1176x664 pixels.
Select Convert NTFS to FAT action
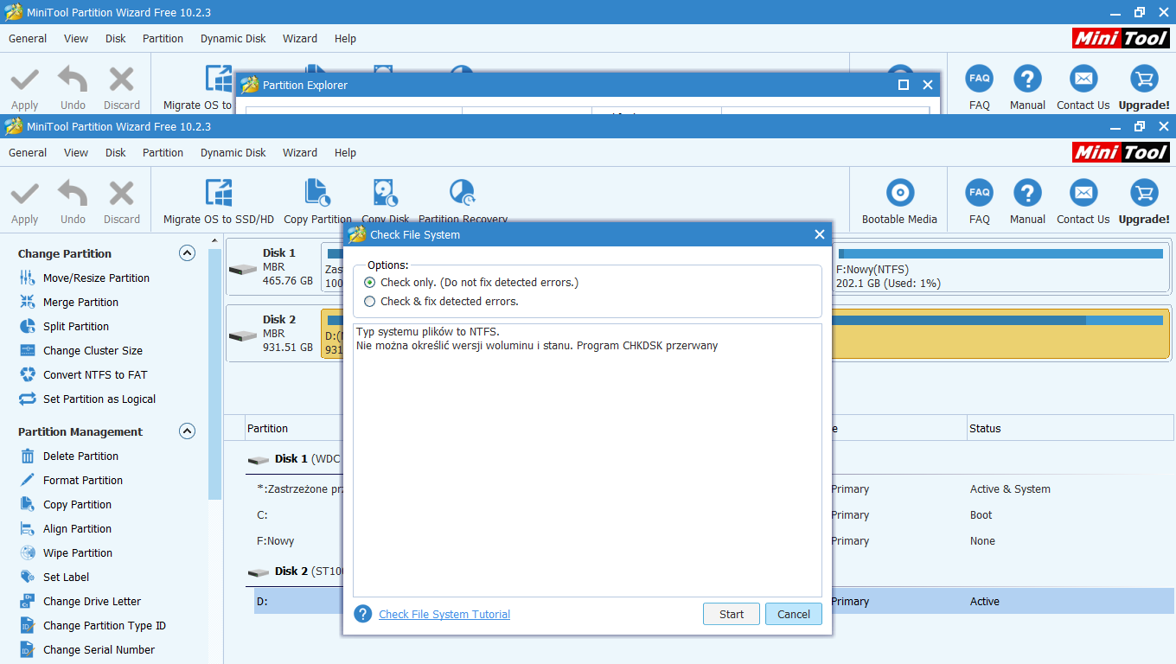pyautogui.click(x=95, y=374)
